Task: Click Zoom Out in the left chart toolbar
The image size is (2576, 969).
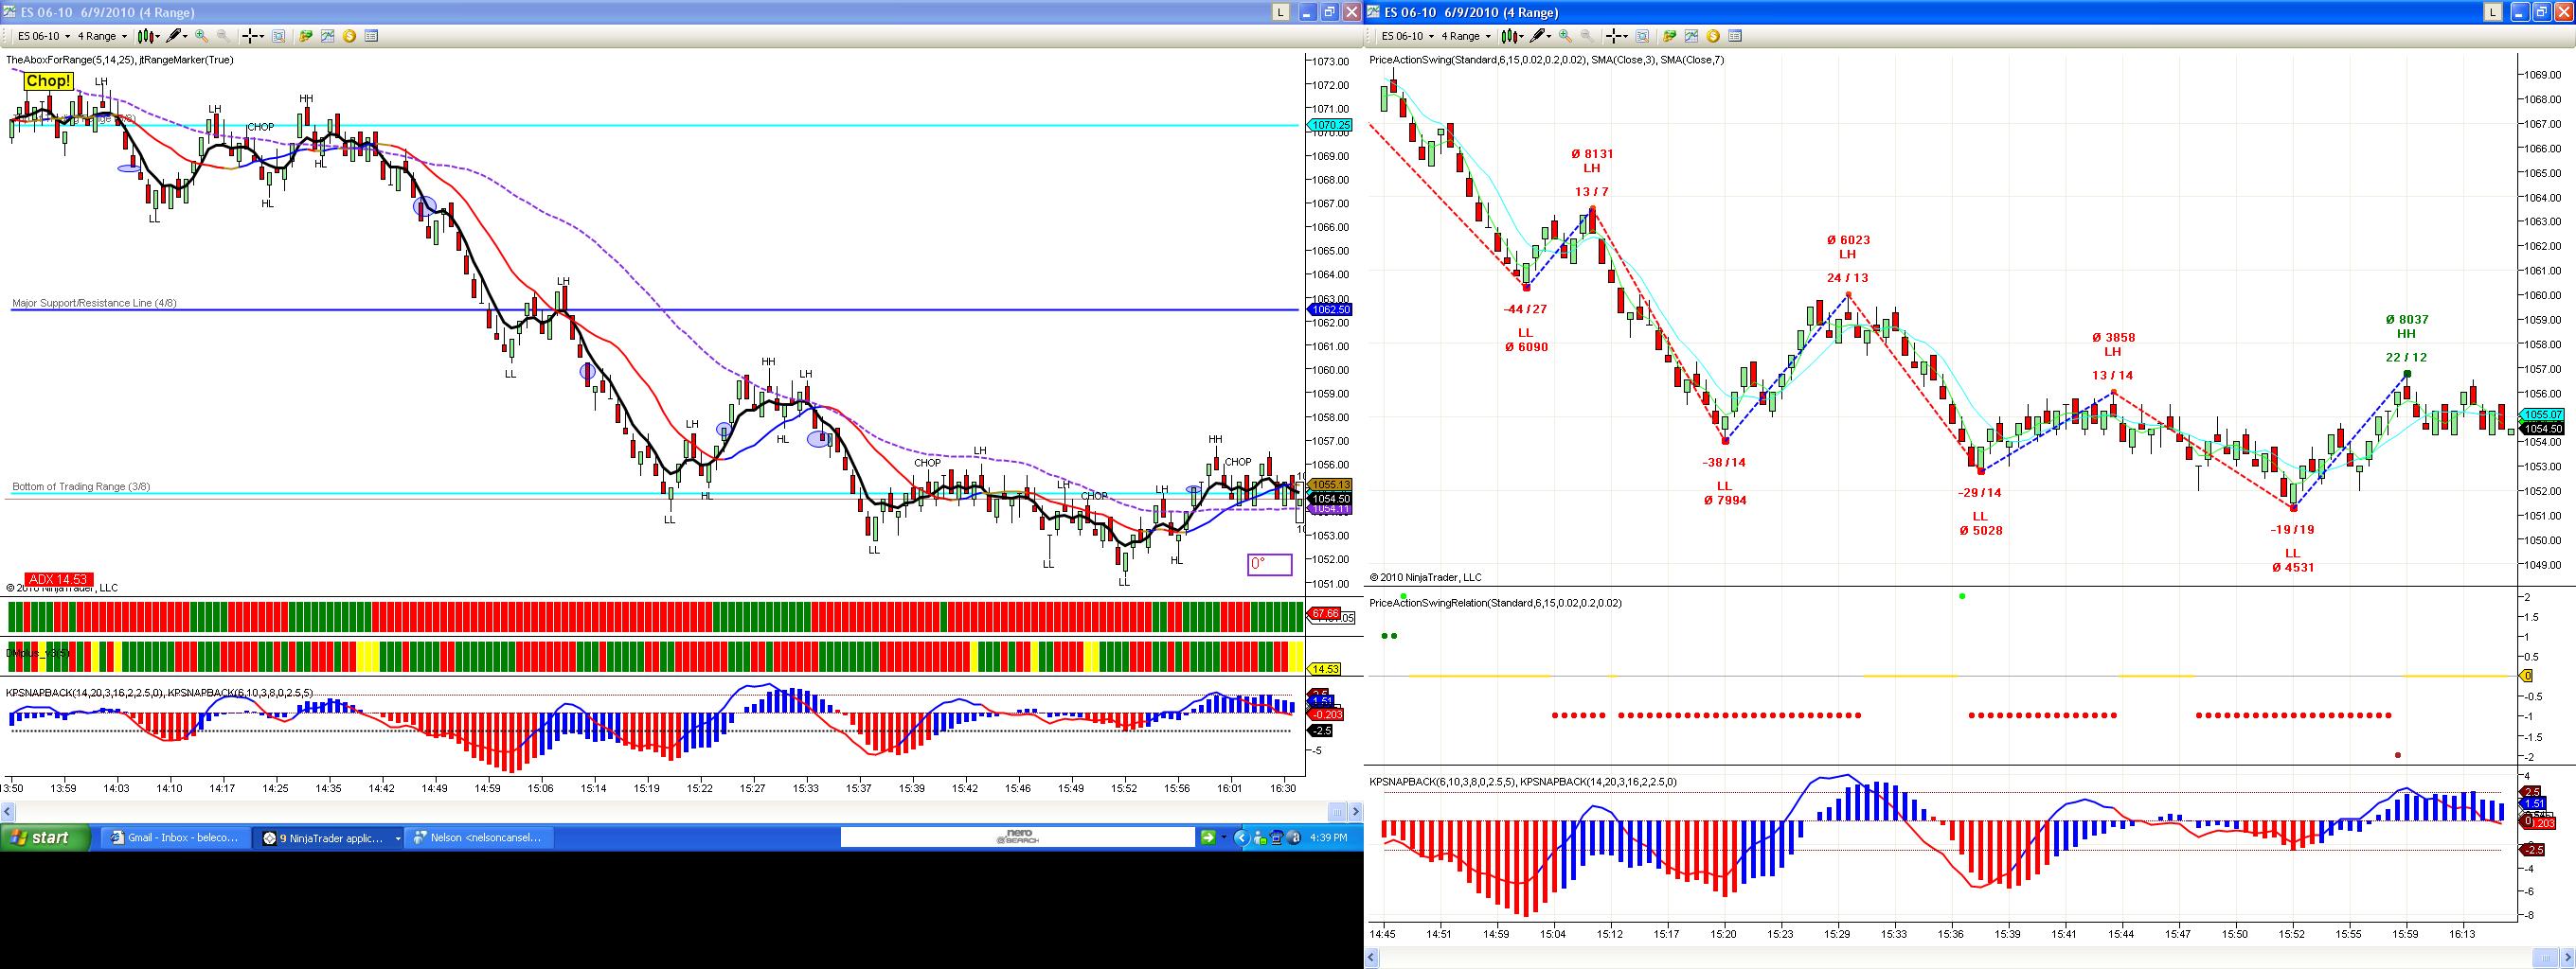Action: 223,36
